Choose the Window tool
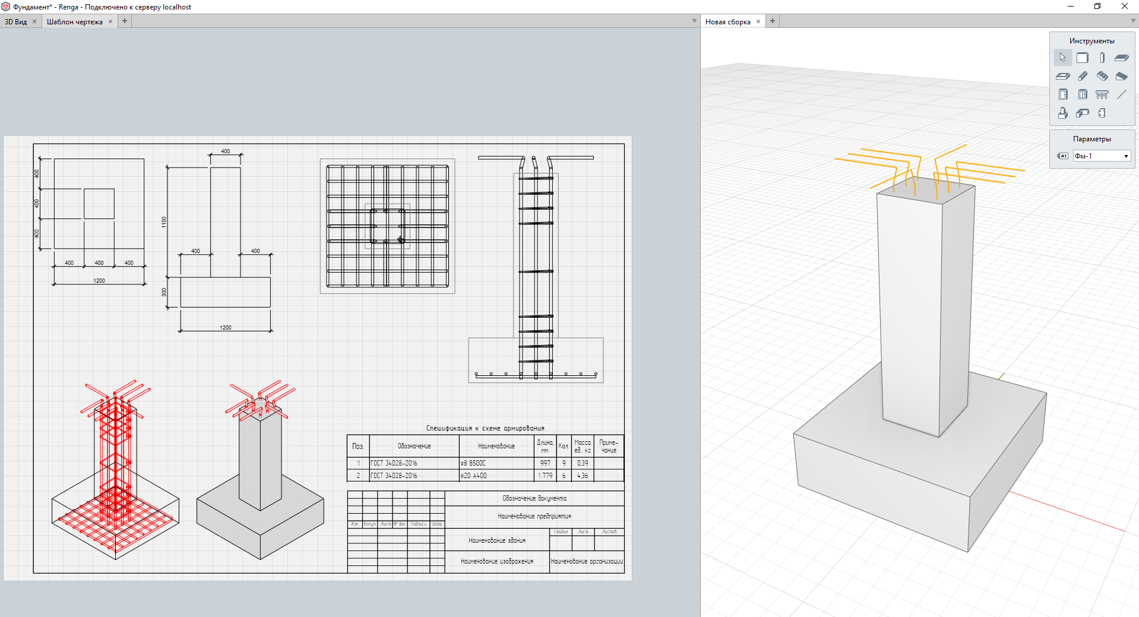This screenshot has height=617, width=1139. [x=1083, y=94]
